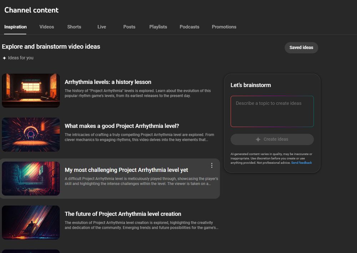Select title 'My most challenging Project Arrhythmia level yet'
This screenshot has width=357, height=253.
tap(126, 170)
